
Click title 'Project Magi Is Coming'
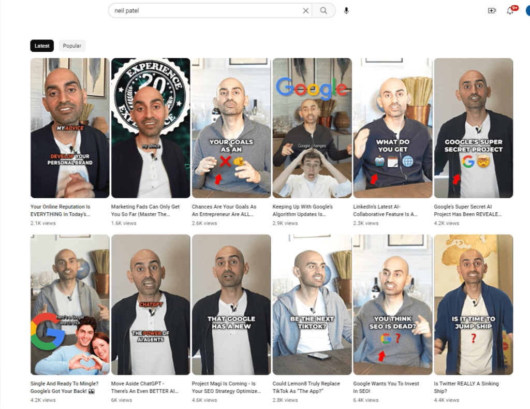coord(227,387)
